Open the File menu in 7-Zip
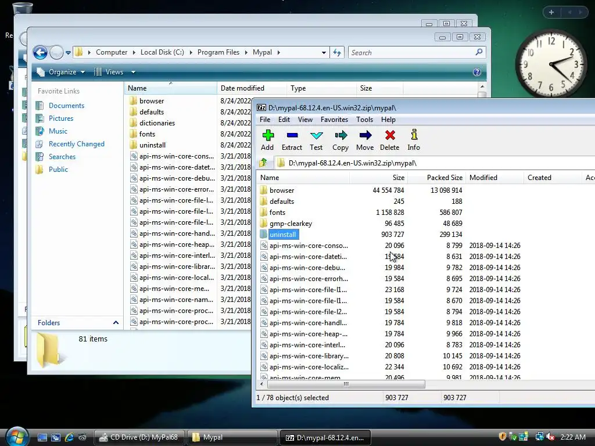Image resolution: width=595 pixels, height=446 pixels. pyautogui.click(x=265, y=120)
